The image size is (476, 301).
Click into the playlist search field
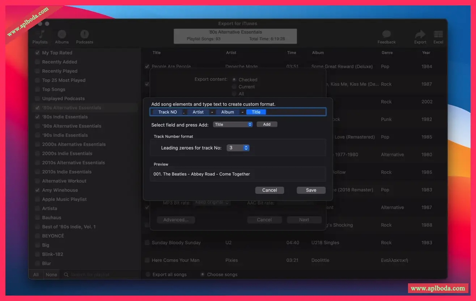(x=101, y=275)
